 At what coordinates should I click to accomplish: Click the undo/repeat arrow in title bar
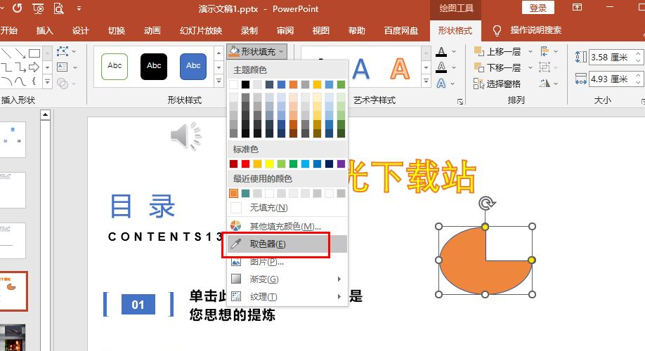(x=17, y=8)
